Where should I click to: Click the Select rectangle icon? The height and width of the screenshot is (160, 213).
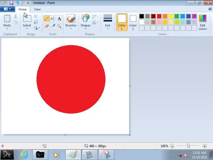[27, 18]
